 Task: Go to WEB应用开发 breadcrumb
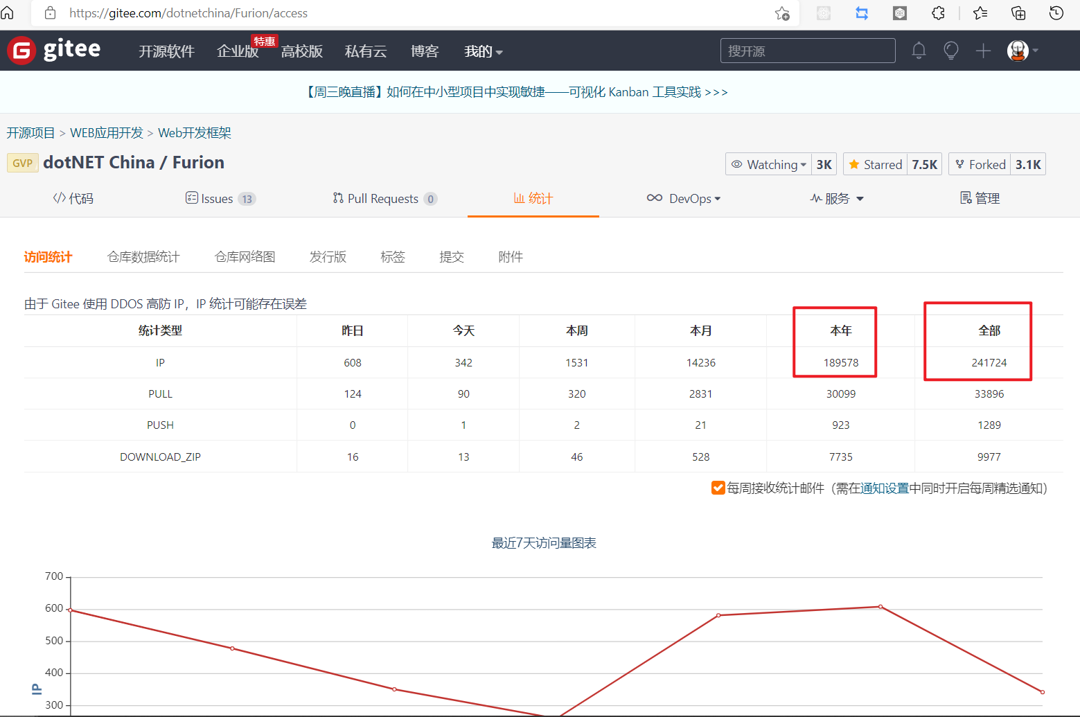coord(107,132)
